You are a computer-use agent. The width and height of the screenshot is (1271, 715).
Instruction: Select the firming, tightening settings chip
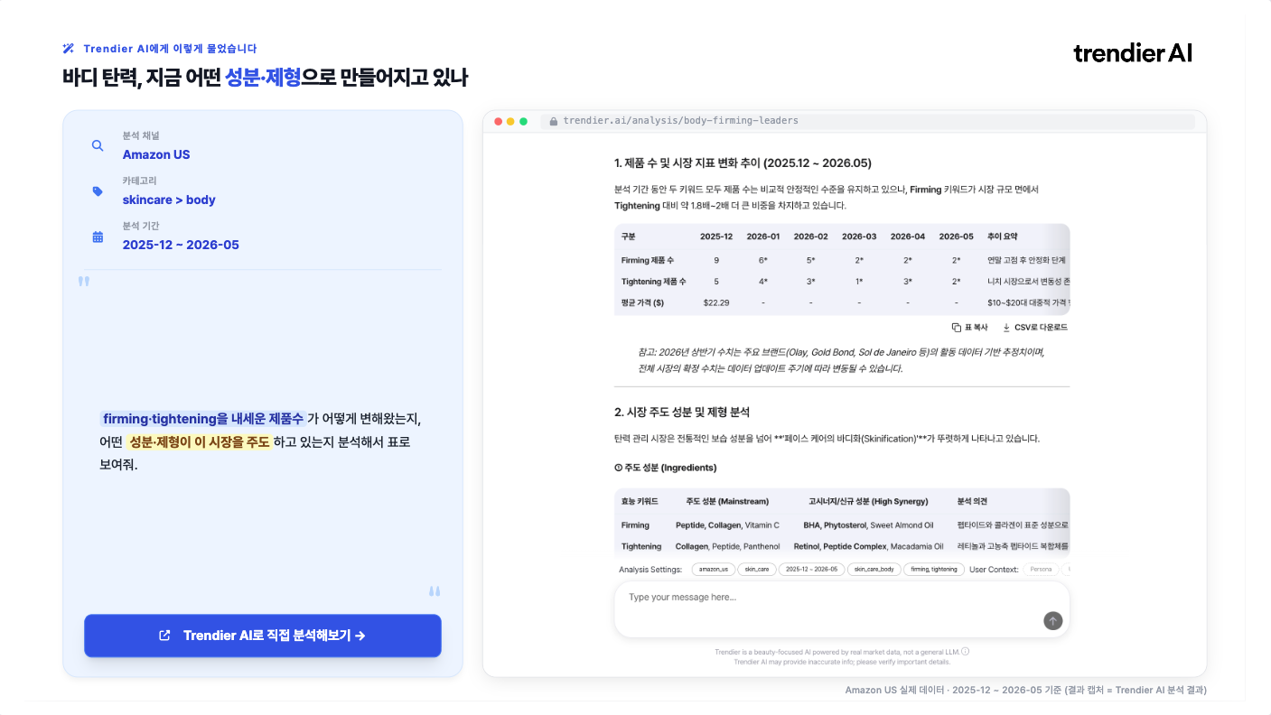934,570
